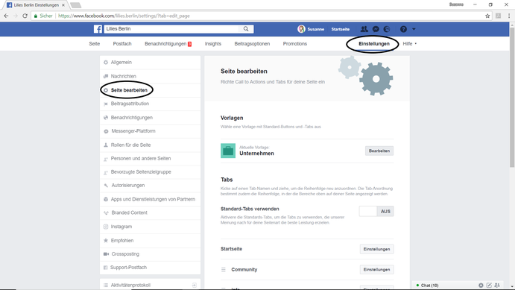This screenshot has height=290, width=515.
Task: Open Messenger-Plattform settings
Action: [150, 131]
